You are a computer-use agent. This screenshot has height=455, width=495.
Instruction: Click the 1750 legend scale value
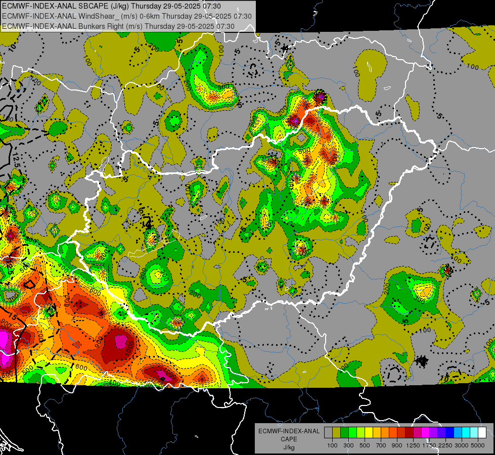click(x=429, y=445)
